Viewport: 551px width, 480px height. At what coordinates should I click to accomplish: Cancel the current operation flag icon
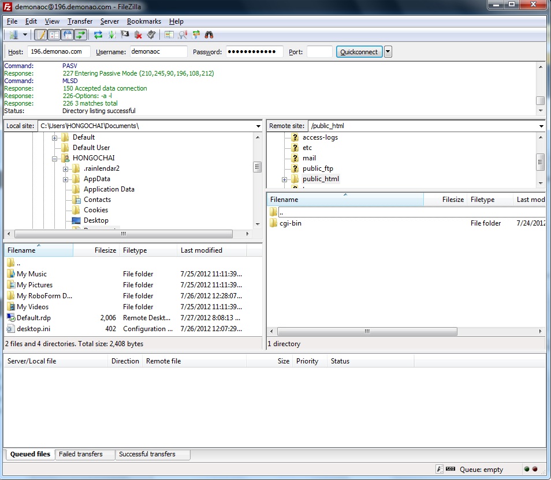point(125,35)
